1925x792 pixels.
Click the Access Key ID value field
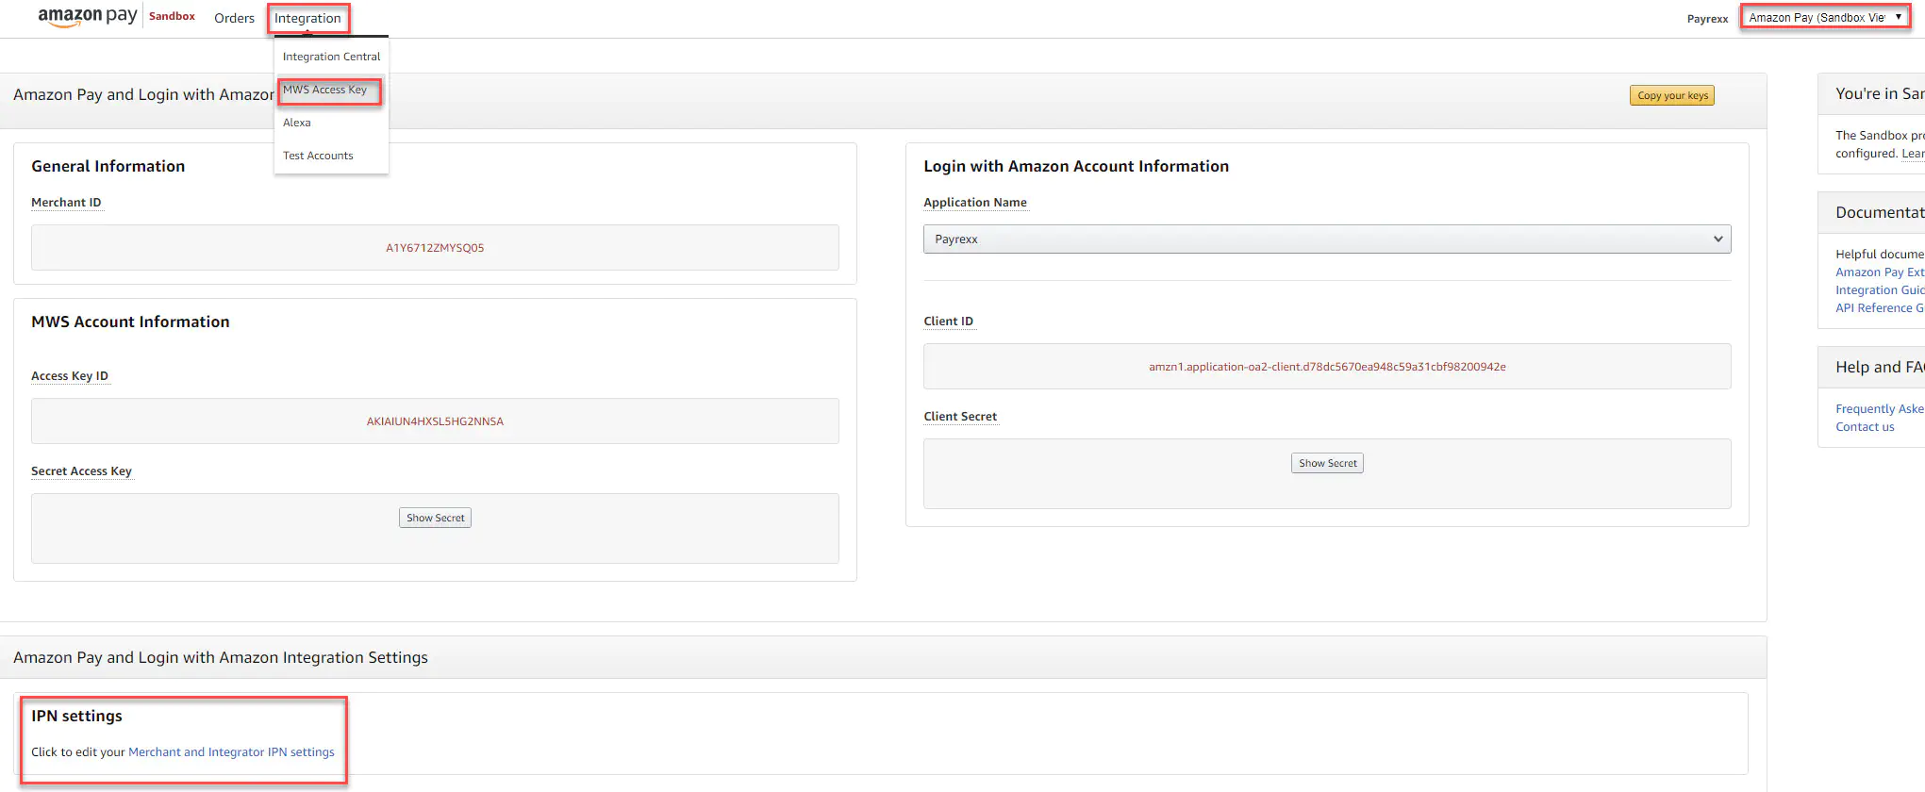[x=435, y=421]
